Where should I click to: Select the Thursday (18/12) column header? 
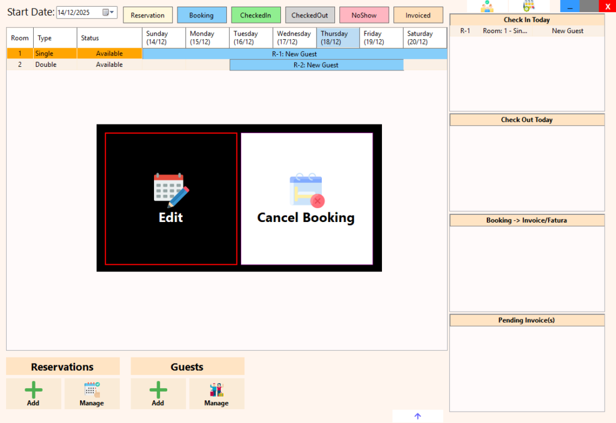click(337, 37)
